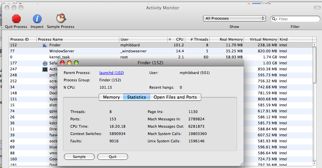Select the Finder row user mphibbard
Image resolution: width=322 pixels, height=168 pixels.
coord(130,45)
